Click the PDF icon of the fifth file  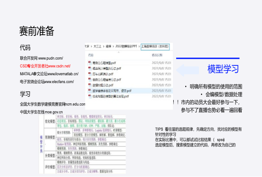coord(89,85)
